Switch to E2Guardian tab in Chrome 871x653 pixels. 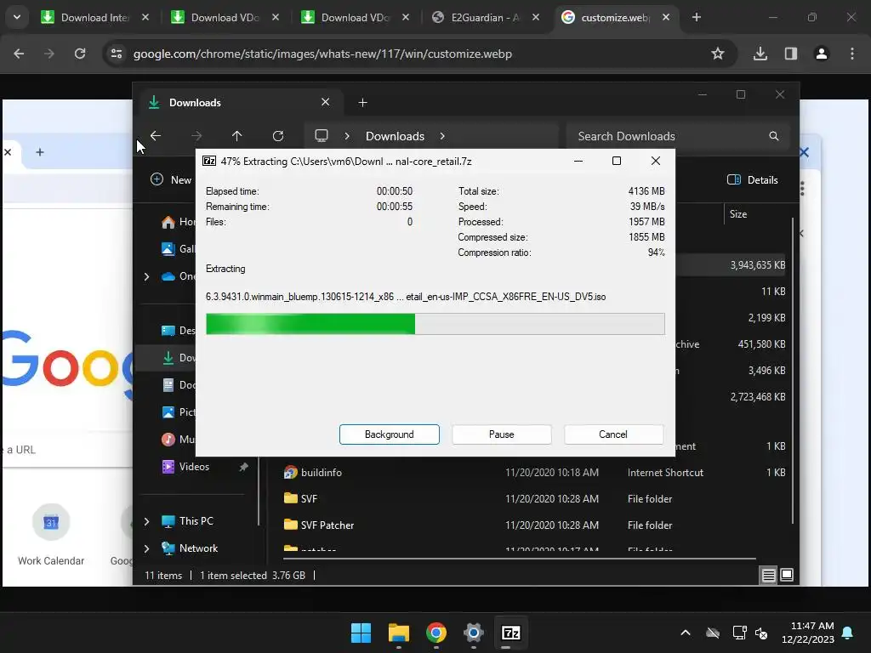click(x=486, y=17)
